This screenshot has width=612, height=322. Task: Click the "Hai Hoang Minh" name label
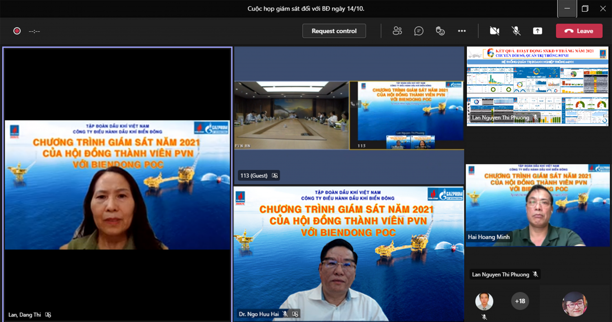(x=489, y=237)
